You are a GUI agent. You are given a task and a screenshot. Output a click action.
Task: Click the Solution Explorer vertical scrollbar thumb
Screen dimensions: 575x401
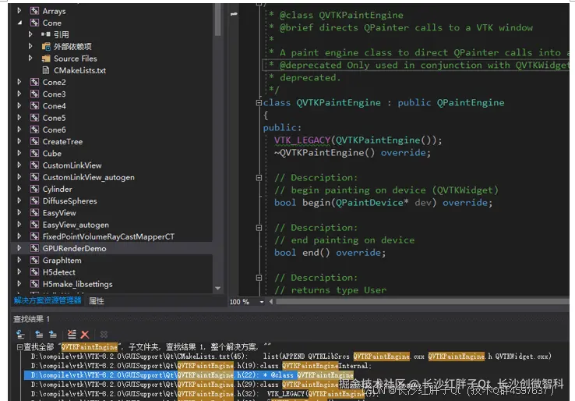217,19
